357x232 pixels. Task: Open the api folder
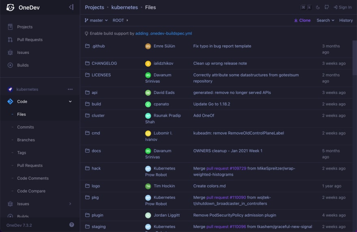[x=95, y=92]
